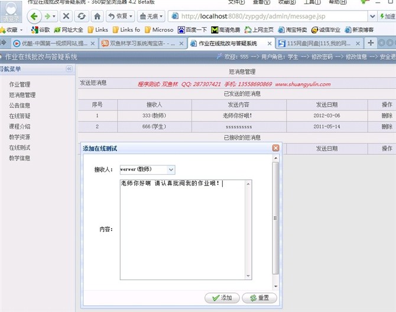
Task: Click the dialog scrollbar up arrow
Action: tap(276, 158)
